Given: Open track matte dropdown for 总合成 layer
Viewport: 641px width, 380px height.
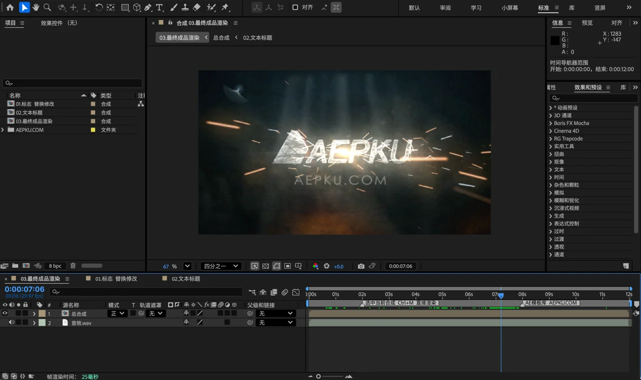Looking at the screenshot, I should (x=156, y=313).
